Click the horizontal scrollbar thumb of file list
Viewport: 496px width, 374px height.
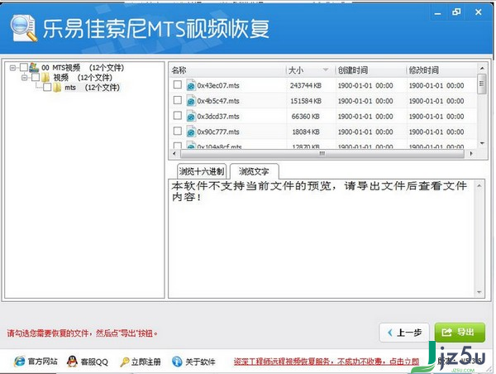[322, 154]
